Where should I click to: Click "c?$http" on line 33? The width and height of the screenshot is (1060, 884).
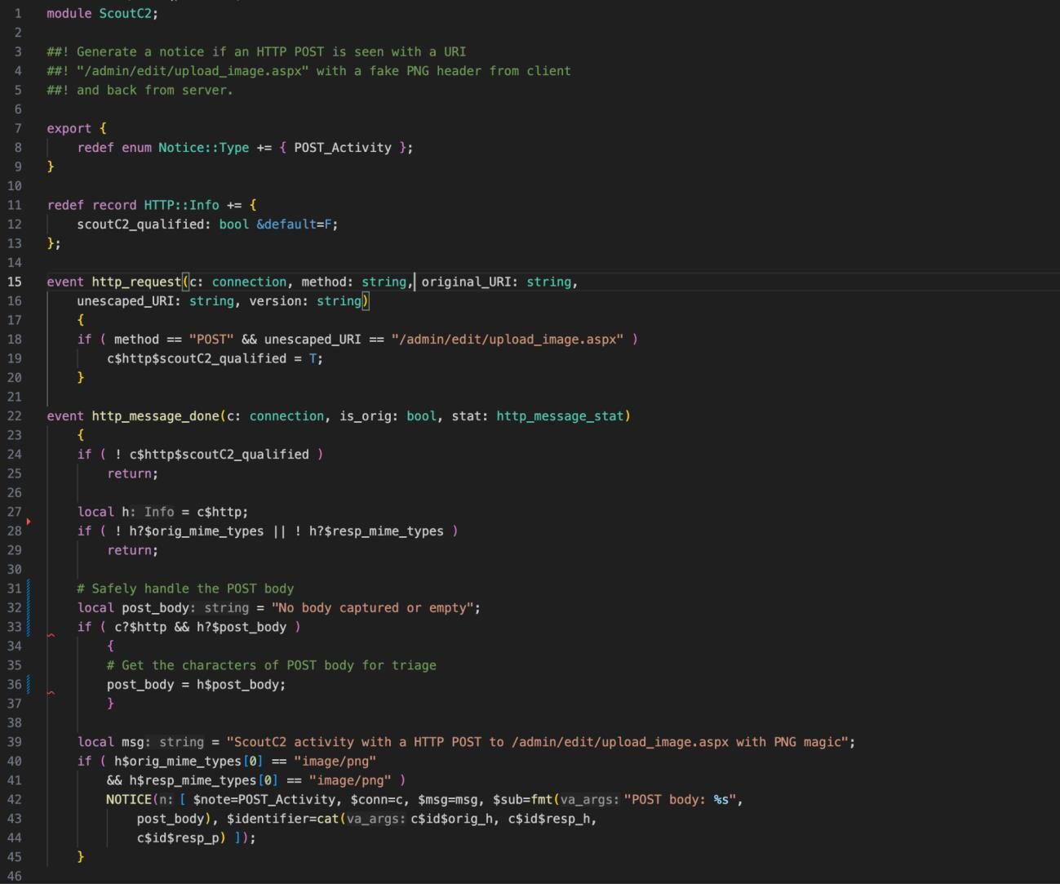pos(140,627)
